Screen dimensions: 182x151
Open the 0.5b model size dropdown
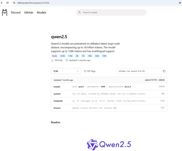coord(66,71)
